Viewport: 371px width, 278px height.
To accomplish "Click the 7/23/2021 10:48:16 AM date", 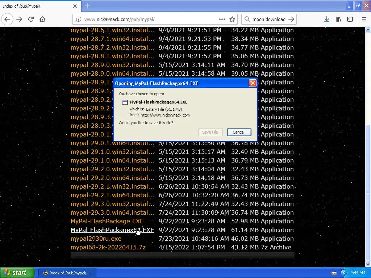I will 193,239.
